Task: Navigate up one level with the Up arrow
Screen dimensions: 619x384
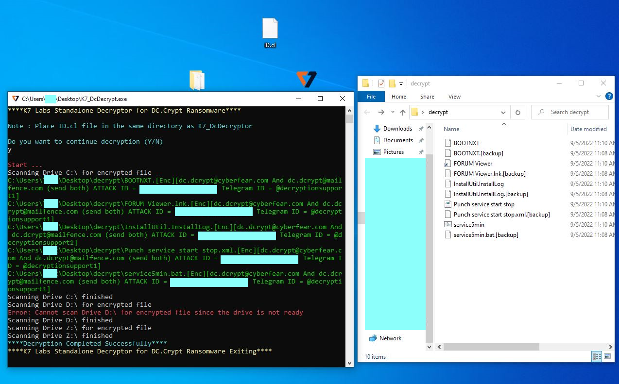Action: 403,112
